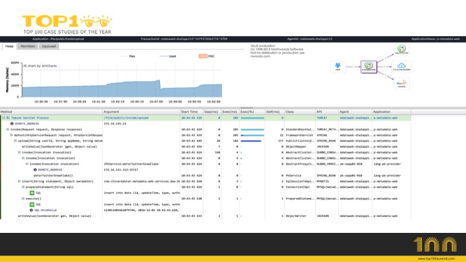Click the AgentId text in header bar
The height and width of the screenshot is (262, 466).
click(309, 39)
